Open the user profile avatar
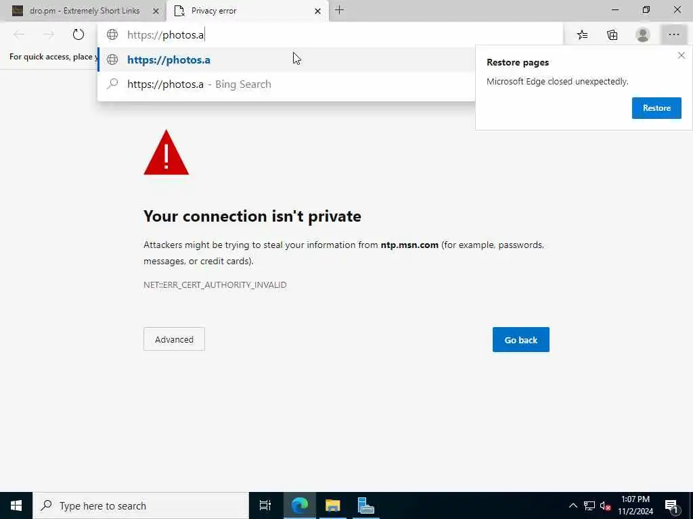693x519 pixels. (643, 35)
